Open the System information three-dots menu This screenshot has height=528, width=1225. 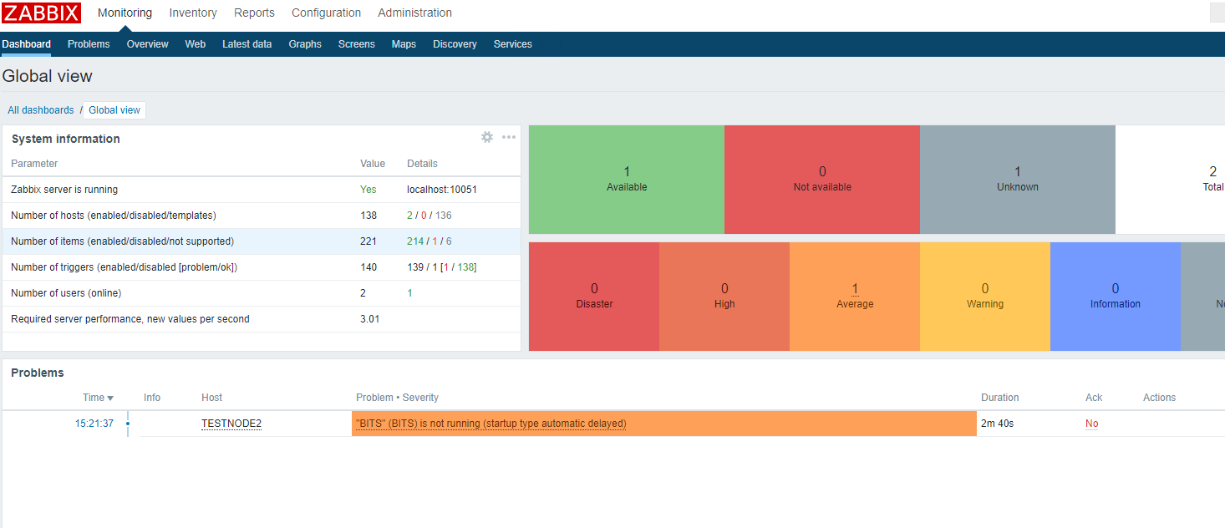point(509,137)
